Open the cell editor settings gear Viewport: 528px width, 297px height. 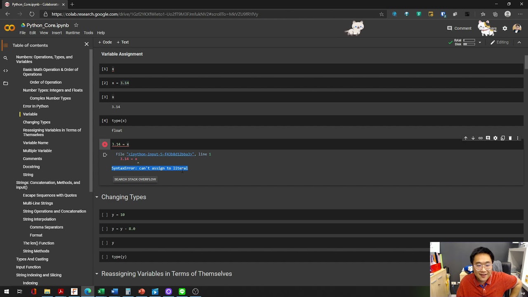[495, 138]
